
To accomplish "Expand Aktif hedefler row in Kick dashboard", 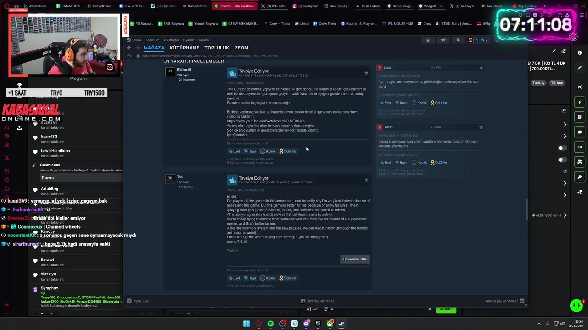I will (549, 215).
